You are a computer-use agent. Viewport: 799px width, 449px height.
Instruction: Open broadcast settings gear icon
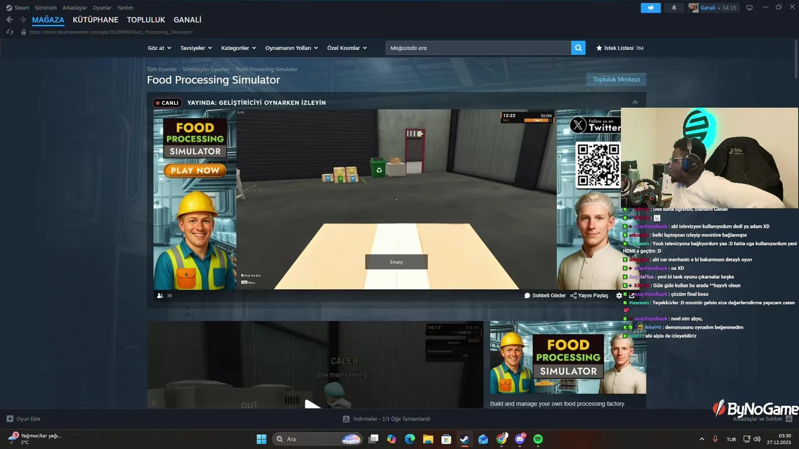(619, 296)
